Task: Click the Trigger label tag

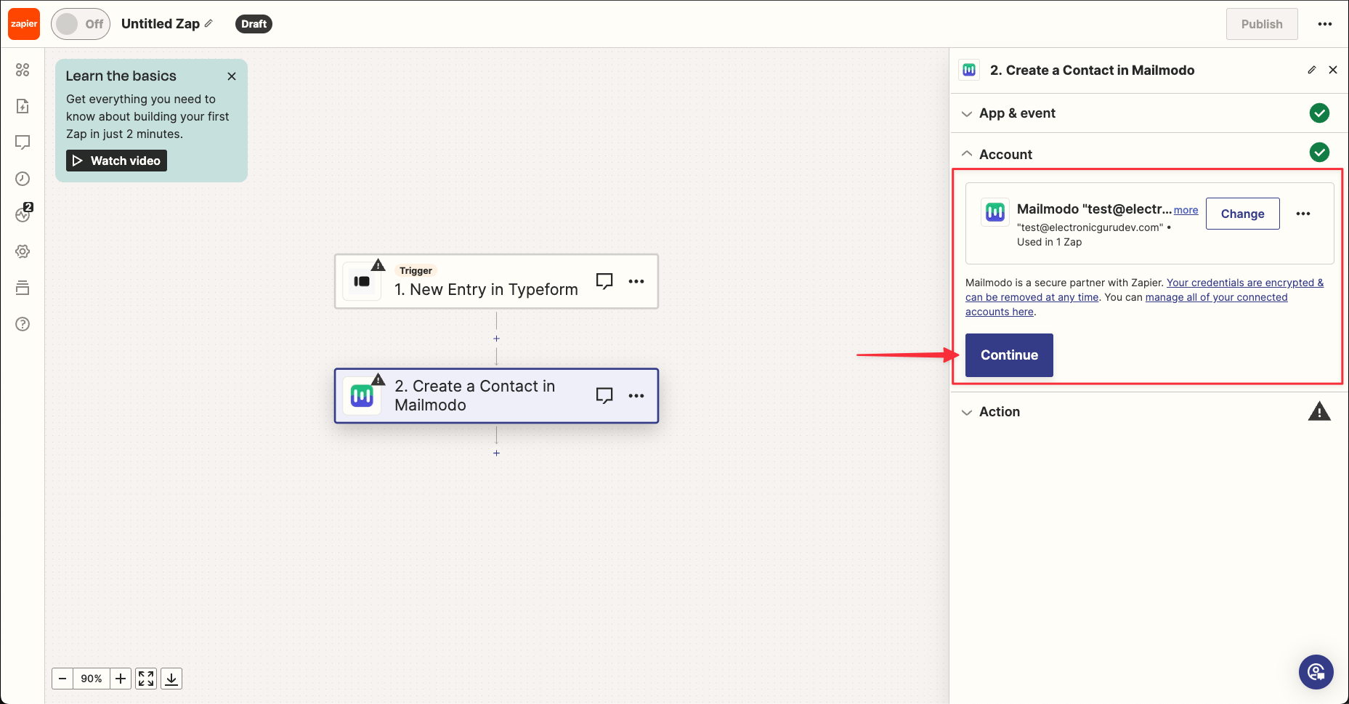Action: [x=416, y=270]
